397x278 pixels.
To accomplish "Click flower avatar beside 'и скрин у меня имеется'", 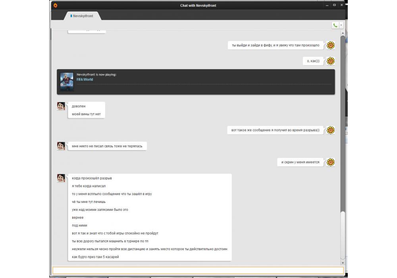I will [331, 162].
